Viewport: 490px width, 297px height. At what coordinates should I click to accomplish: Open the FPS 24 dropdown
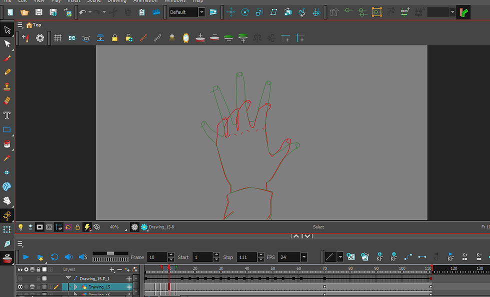click(x=304, y=257)
